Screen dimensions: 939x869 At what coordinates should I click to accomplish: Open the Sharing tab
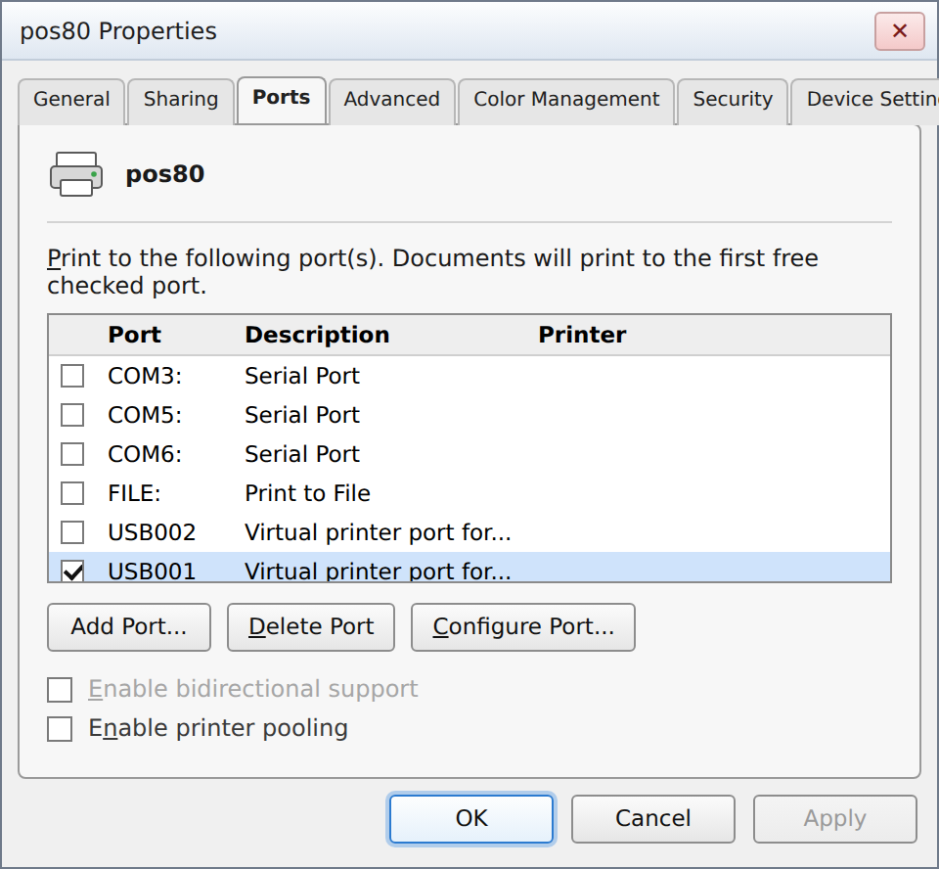click(181, 101)
